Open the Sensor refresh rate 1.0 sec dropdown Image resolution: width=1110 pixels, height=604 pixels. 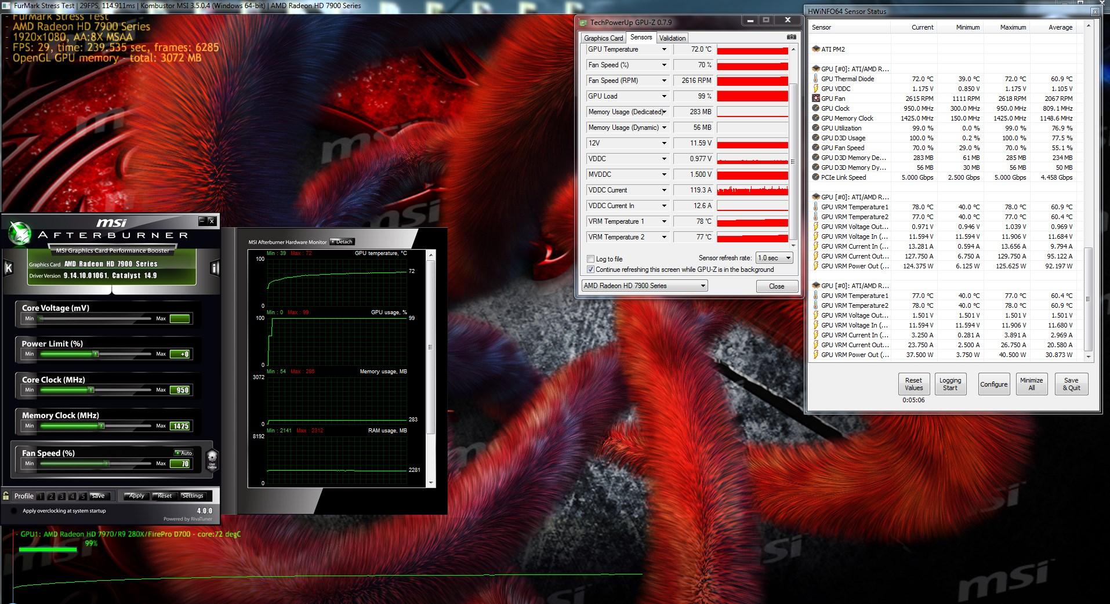coord(774,258)
